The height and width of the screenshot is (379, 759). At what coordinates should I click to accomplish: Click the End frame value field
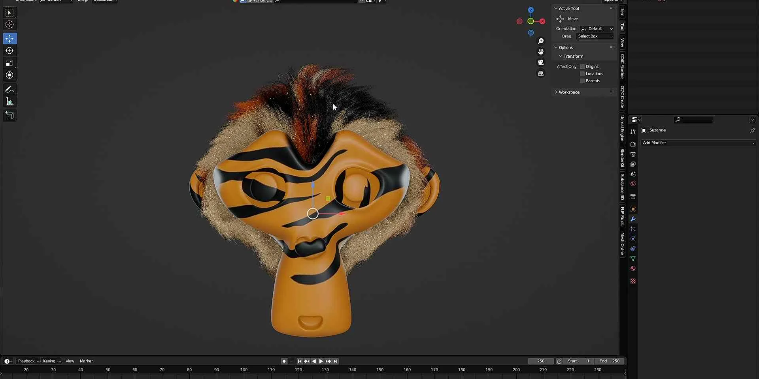(610, 361)
